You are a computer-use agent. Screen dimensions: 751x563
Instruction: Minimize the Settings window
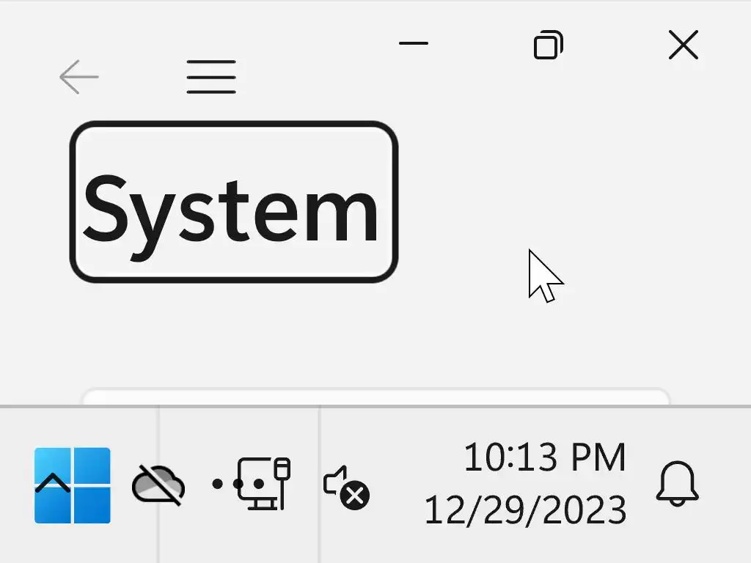tap(414, 43)
